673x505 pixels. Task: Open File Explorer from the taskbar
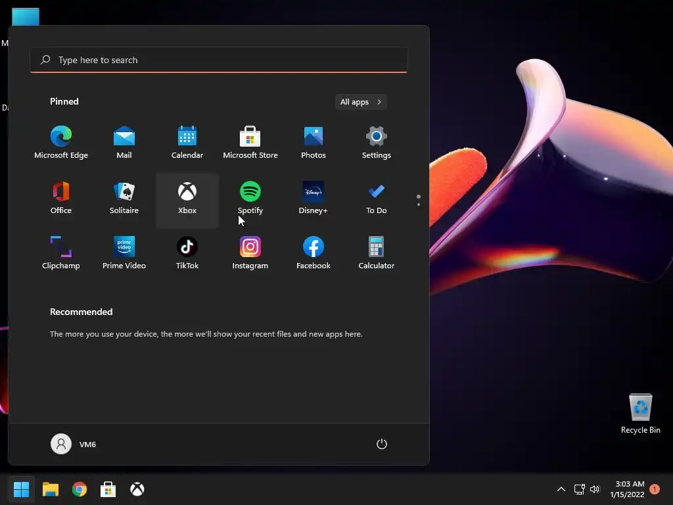tap(51, 489)
